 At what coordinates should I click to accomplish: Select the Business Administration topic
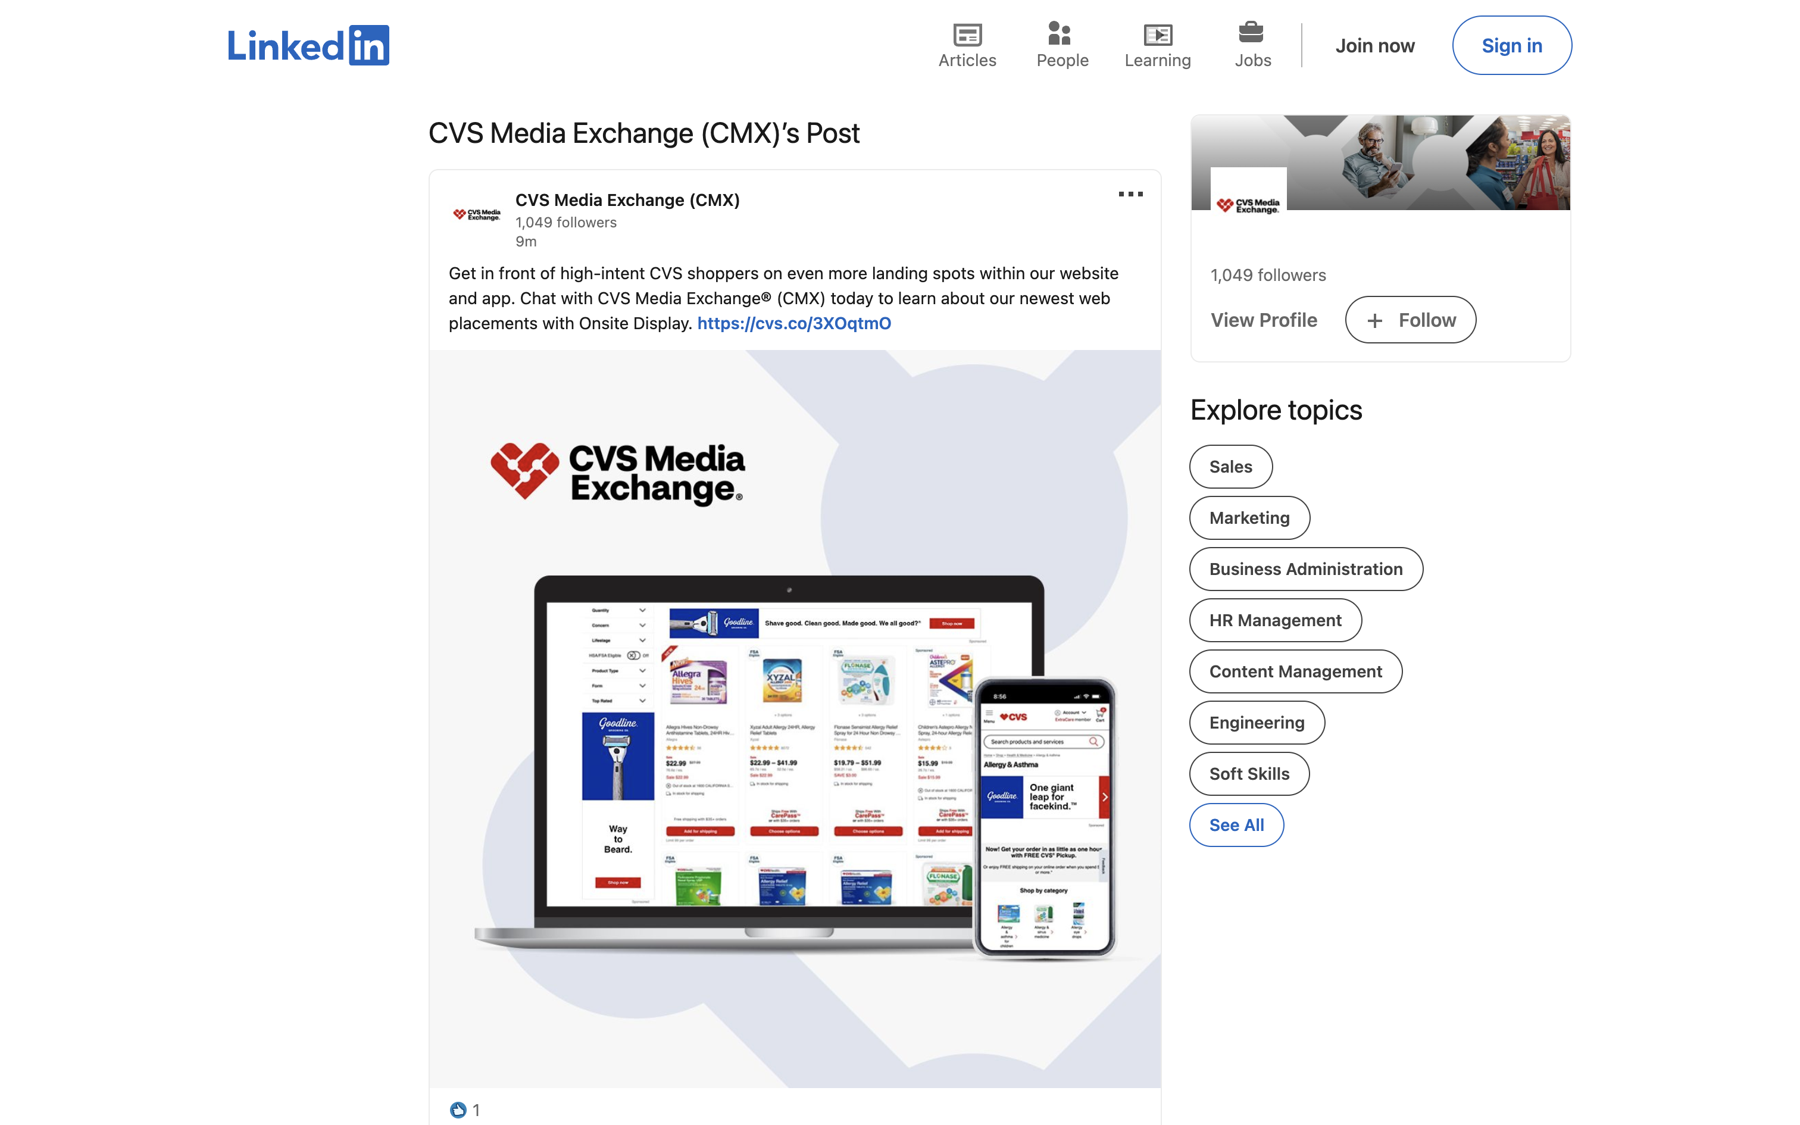(x=1305, y=569)
